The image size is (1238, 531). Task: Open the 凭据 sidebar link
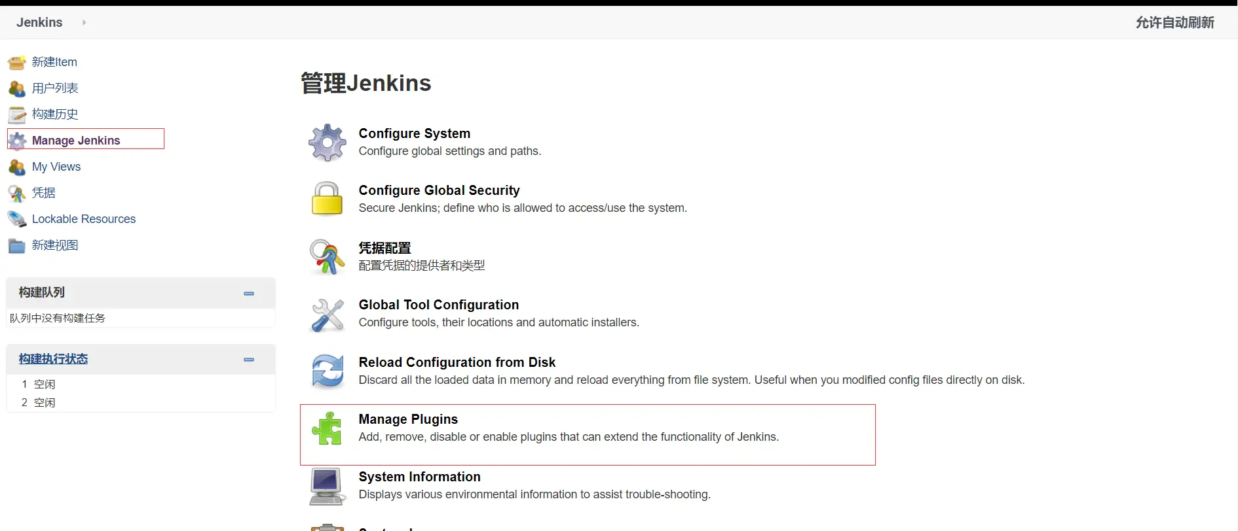(44, 193)
